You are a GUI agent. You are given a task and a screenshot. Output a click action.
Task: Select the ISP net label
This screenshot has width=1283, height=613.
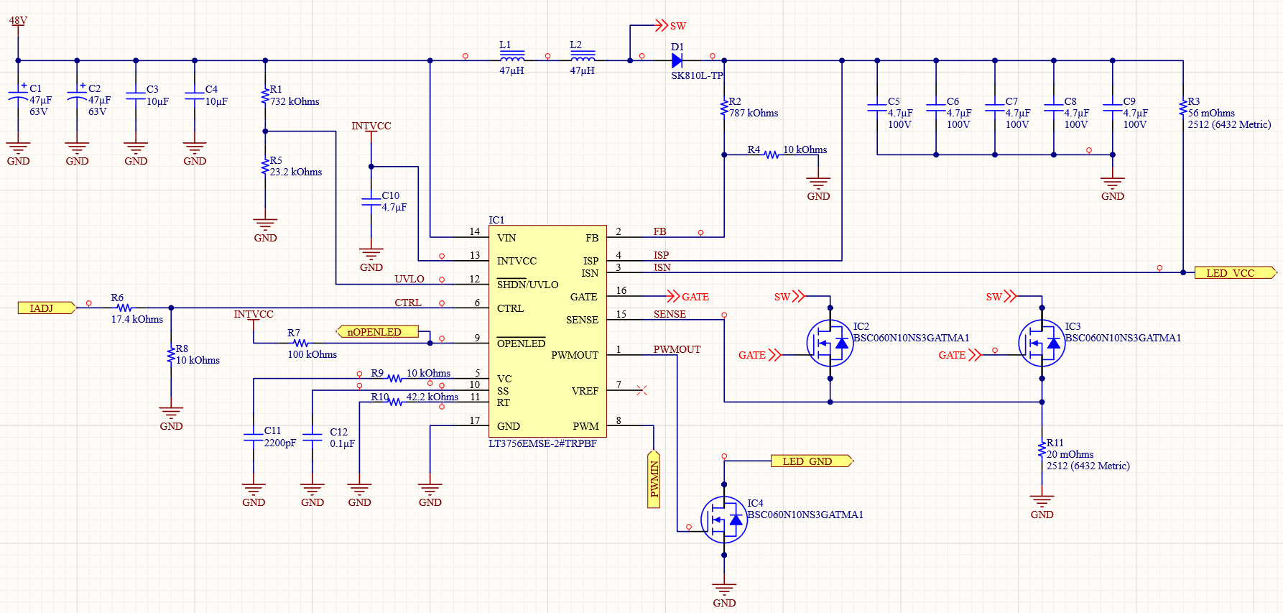661,255
